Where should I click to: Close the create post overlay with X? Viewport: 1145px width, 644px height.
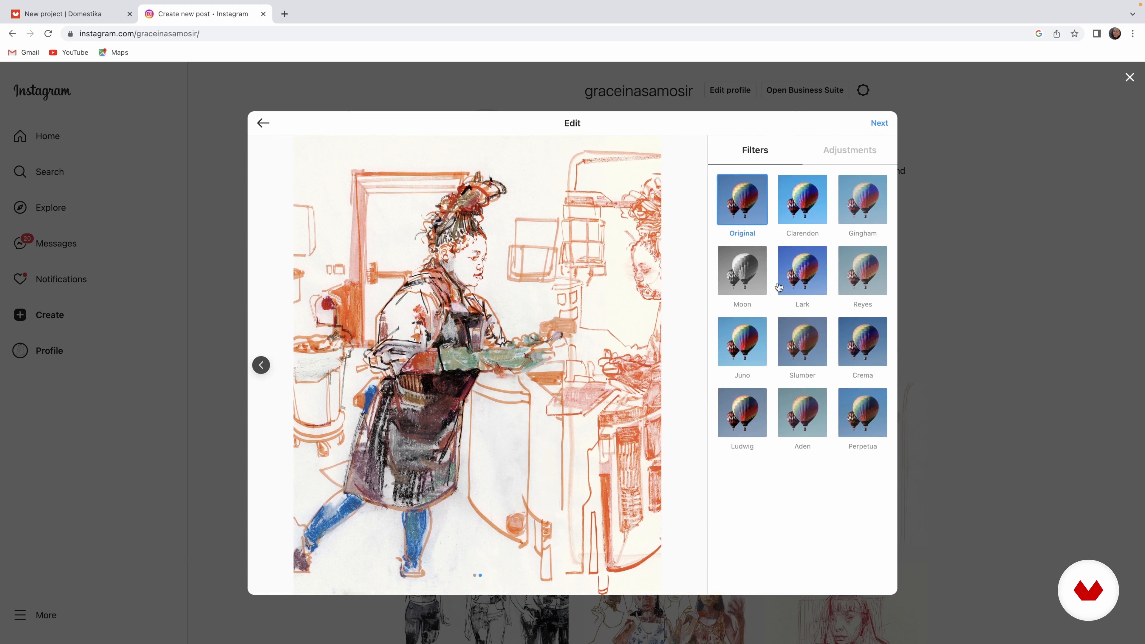pos(1129,77)
